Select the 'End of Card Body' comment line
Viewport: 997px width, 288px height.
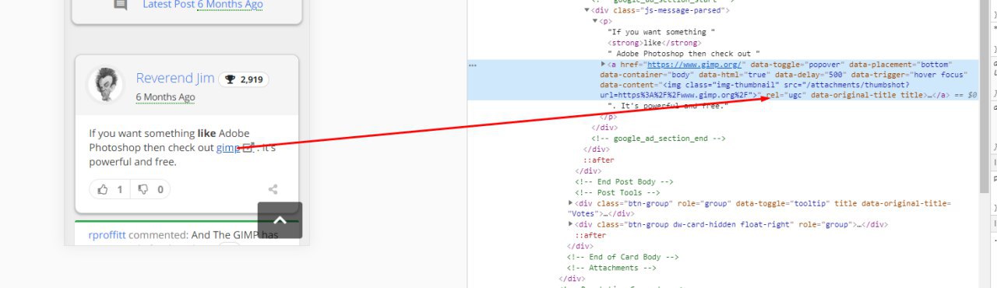point(623,257)
